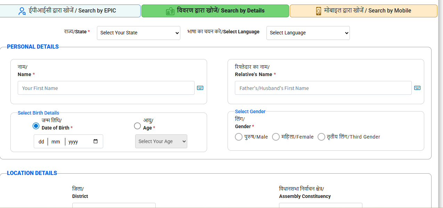443x208 pixels.
Task: Click the Your First Name input field
Action: (106, 88)
